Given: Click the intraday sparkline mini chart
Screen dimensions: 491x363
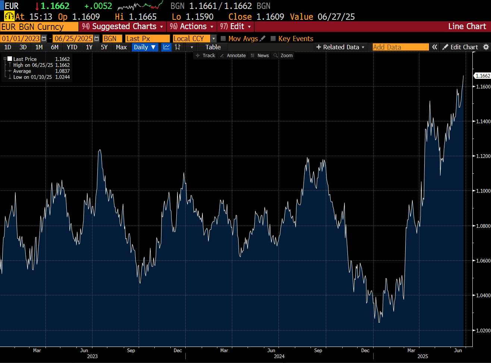Looking at the screenshot, I should click(140, 6).
